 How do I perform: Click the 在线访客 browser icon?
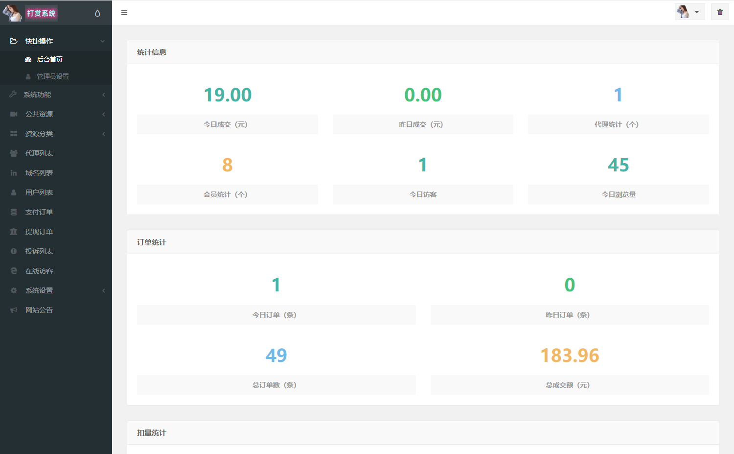coord(14,271)
